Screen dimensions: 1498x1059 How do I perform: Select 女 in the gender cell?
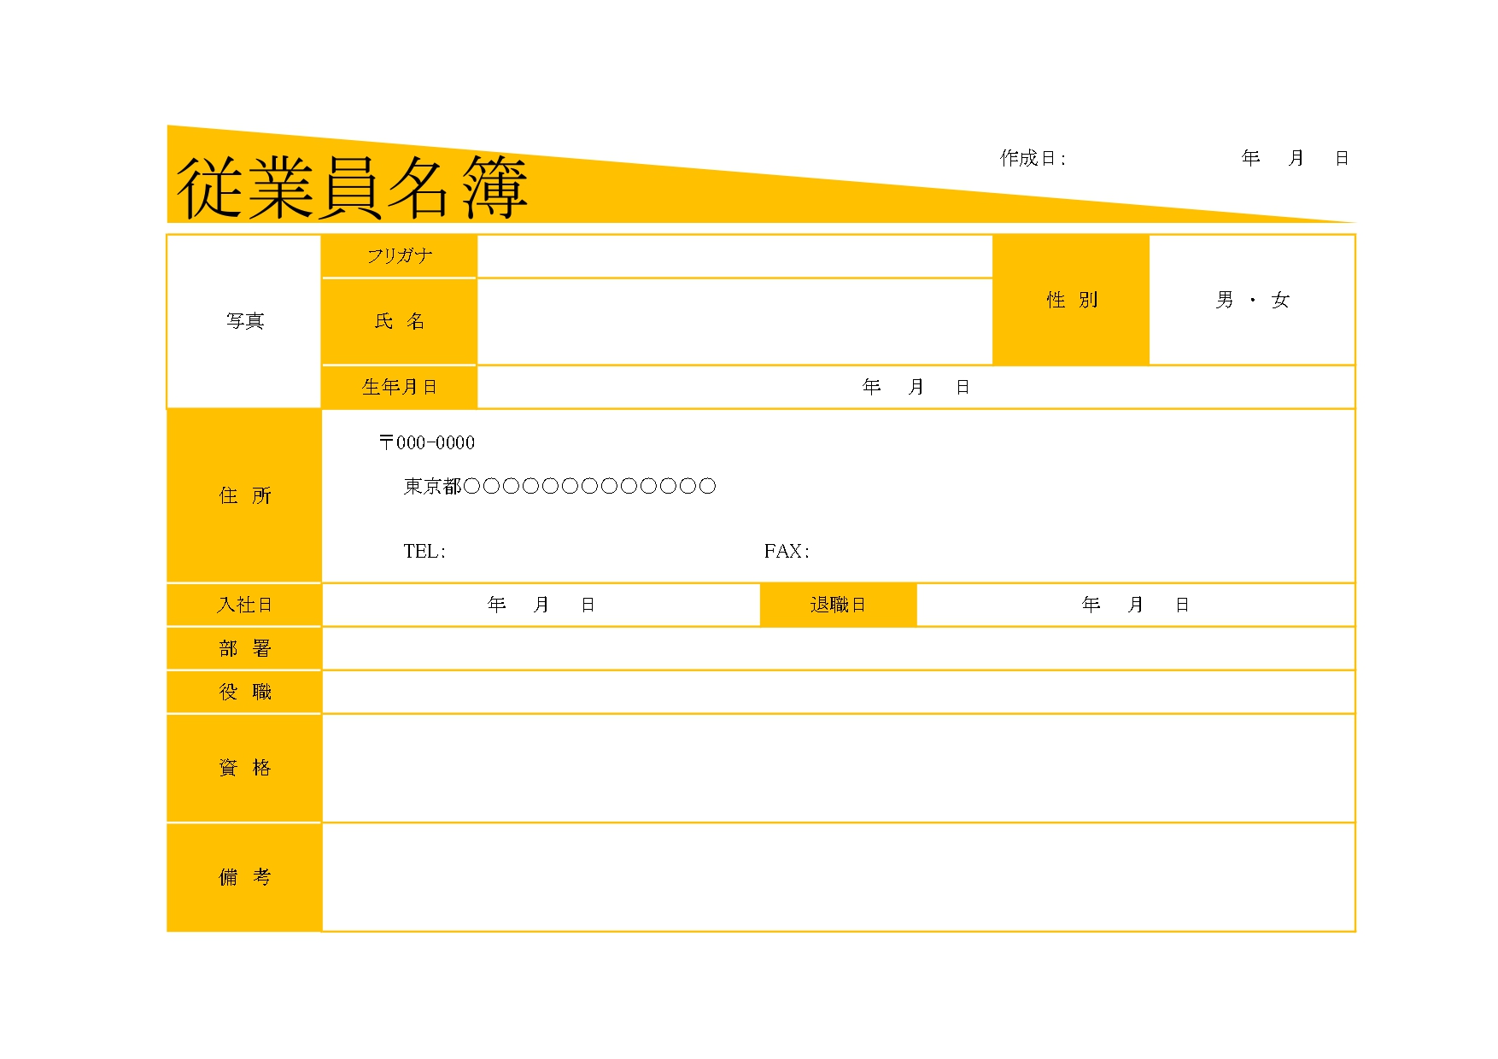pos(1279,300)
